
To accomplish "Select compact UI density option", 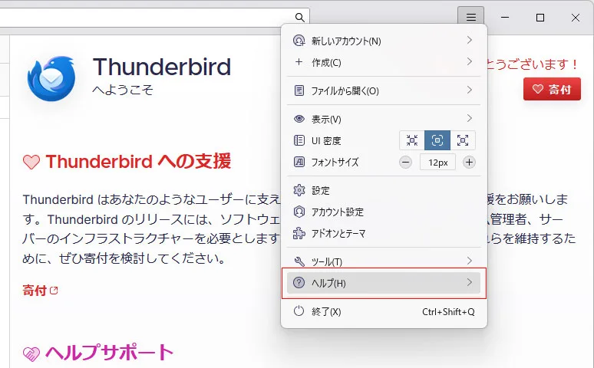I will point(412,140).
